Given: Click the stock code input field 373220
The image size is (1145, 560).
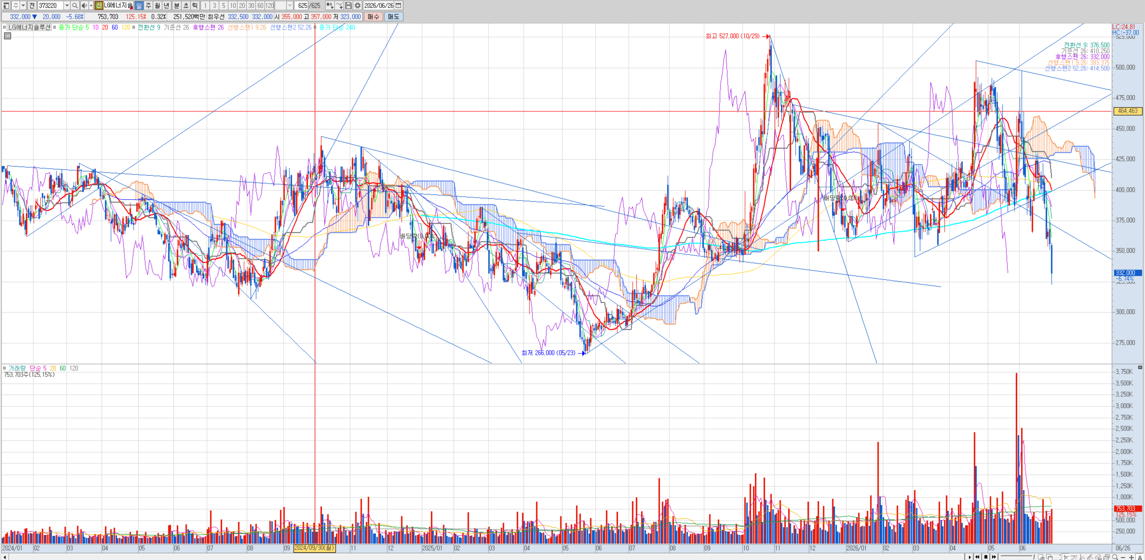Looking at the screenshot, I should click(51, 5).
